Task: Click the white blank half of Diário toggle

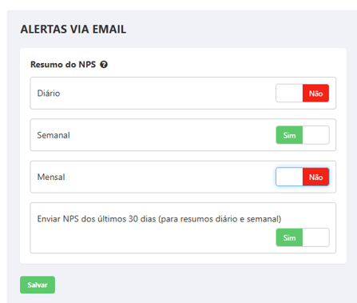Action: 289,94
